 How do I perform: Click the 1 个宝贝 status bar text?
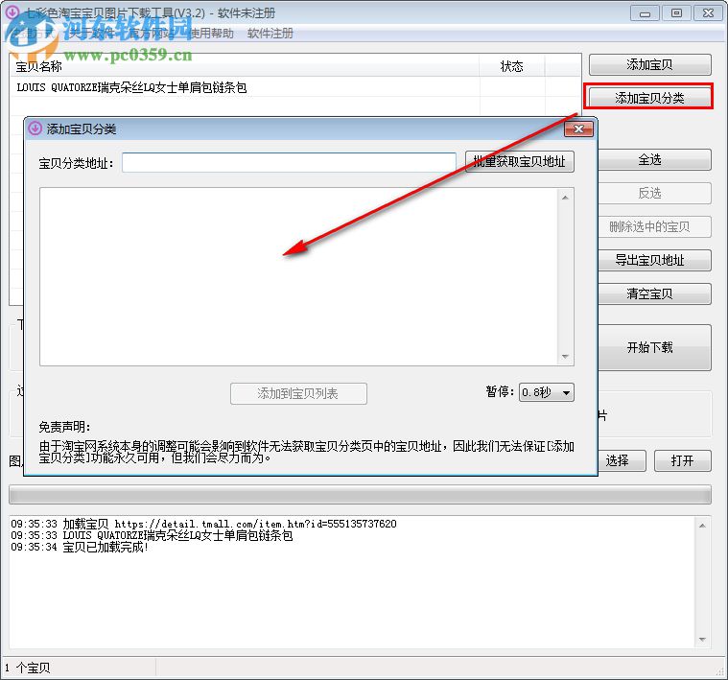tap(28, 668)
